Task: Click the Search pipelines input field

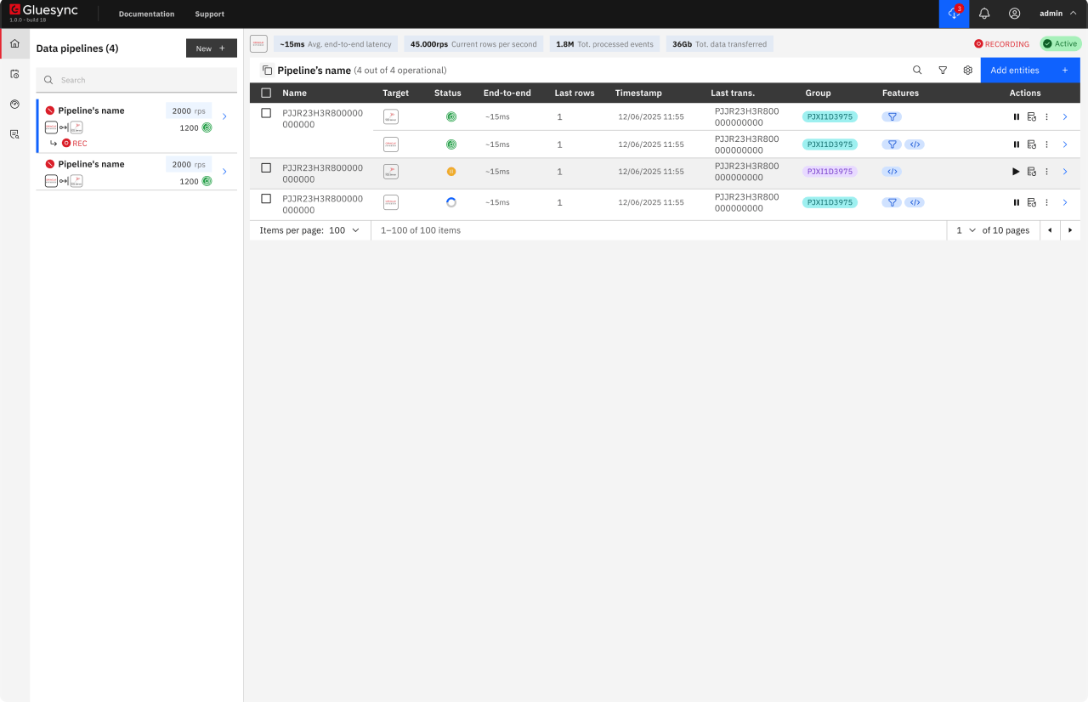Action: (137, 80)
